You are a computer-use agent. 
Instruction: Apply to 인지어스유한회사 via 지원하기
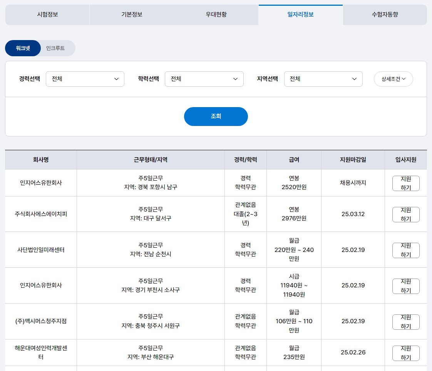point(405,183)
